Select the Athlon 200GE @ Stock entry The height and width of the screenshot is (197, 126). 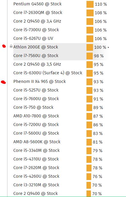tap(36, 47)
